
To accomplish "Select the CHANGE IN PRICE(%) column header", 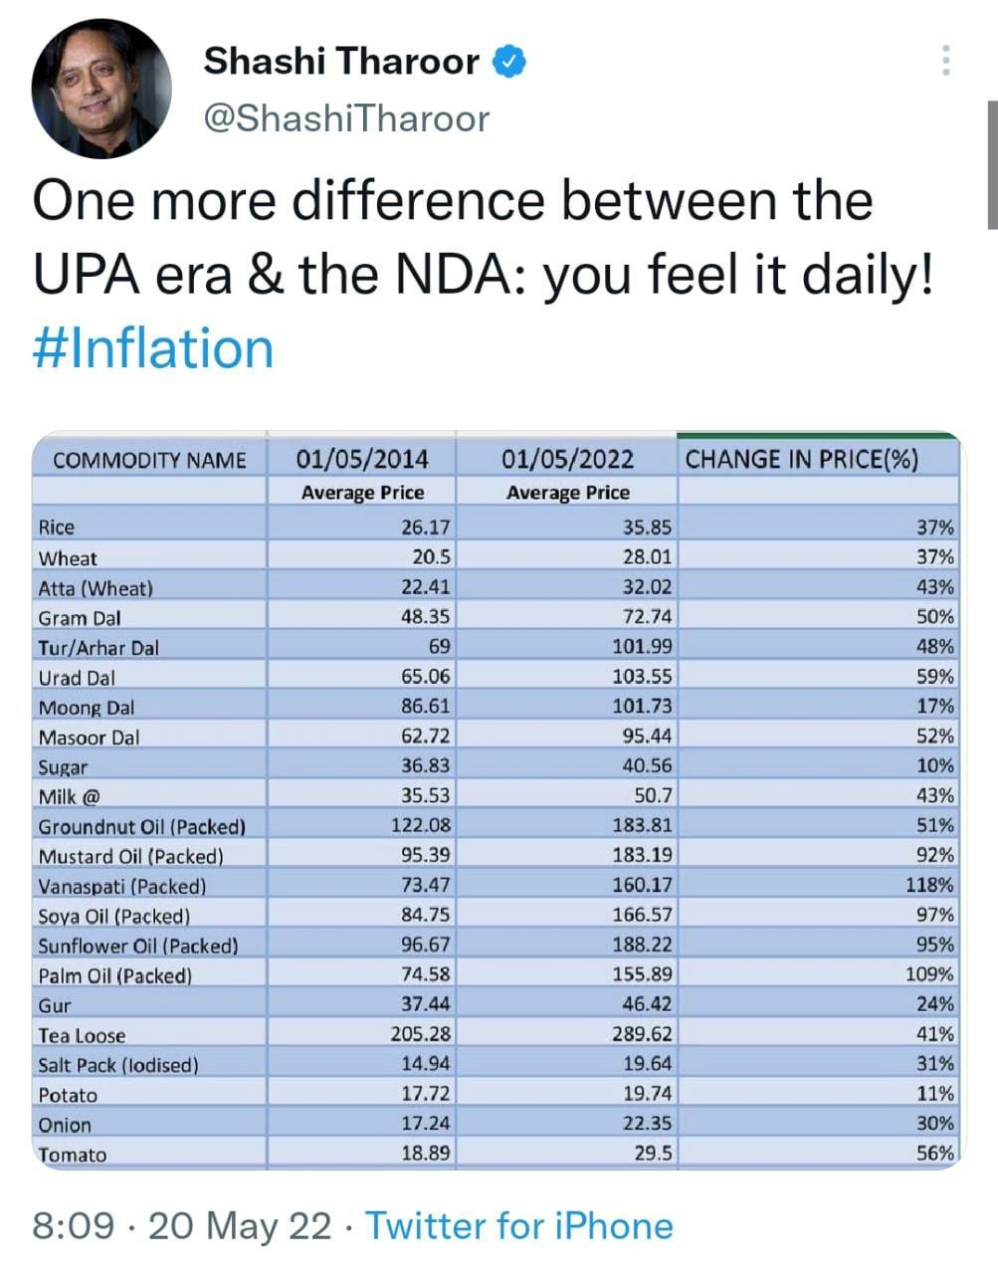I will click(801, 459).
